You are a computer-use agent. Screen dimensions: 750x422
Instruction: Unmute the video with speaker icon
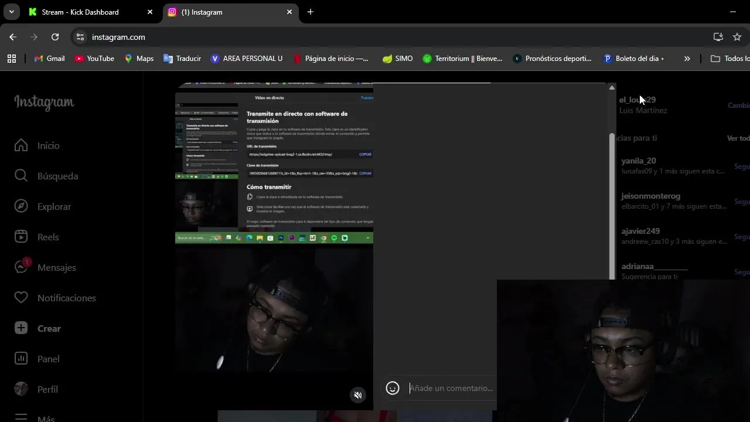[358, 395]
